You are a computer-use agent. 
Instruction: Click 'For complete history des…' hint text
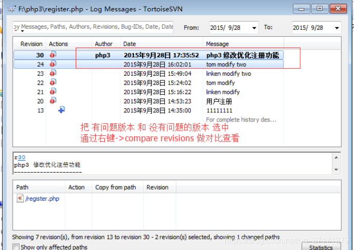tap(241, 119)
